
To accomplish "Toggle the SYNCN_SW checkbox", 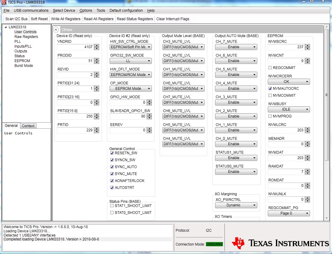I will tap(112, 160).
